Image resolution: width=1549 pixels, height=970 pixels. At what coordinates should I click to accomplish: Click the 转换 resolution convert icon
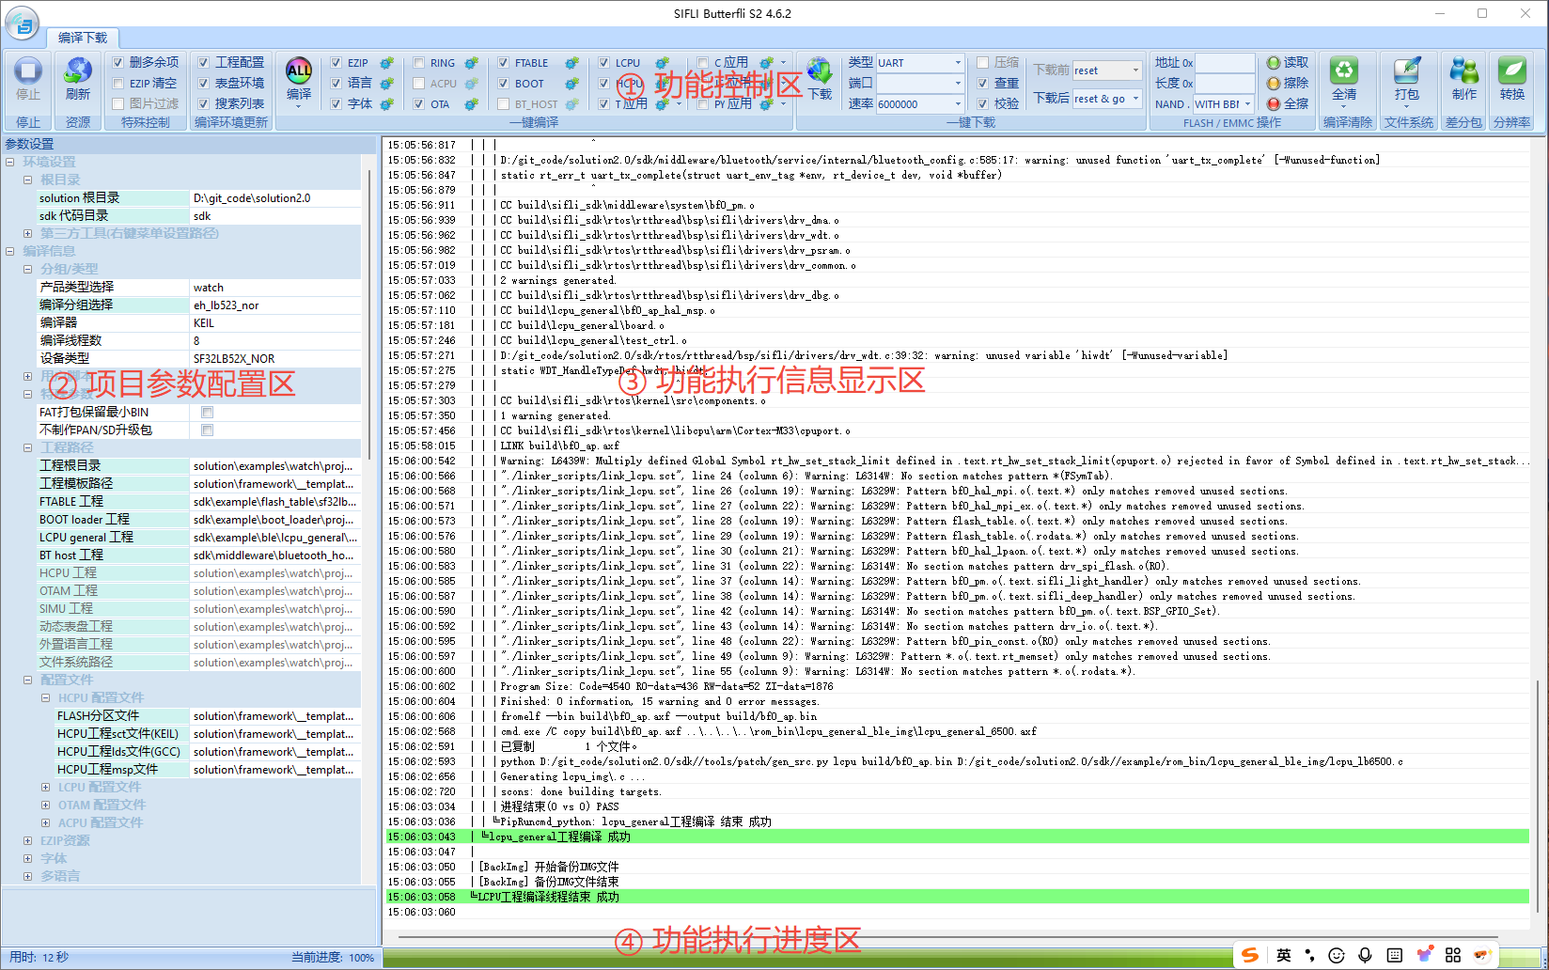(1511, 71)
